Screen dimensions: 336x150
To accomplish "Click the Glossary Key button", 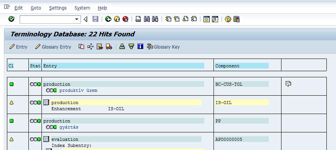I will 163,47.
